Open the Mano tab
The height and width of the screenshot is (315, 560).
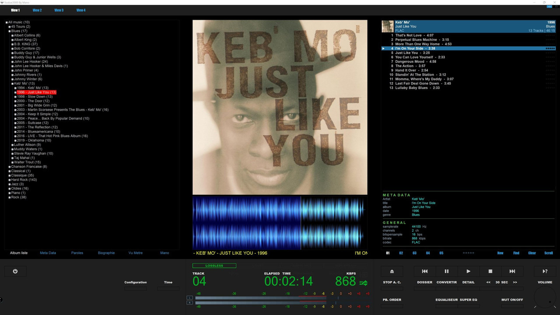click(x=164, y=253)
